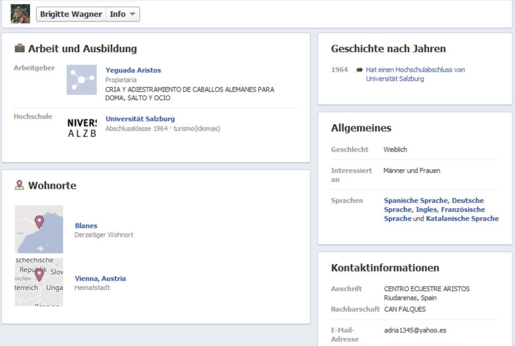Open the Yeguada Aristos page link

[x=133, y=70]
